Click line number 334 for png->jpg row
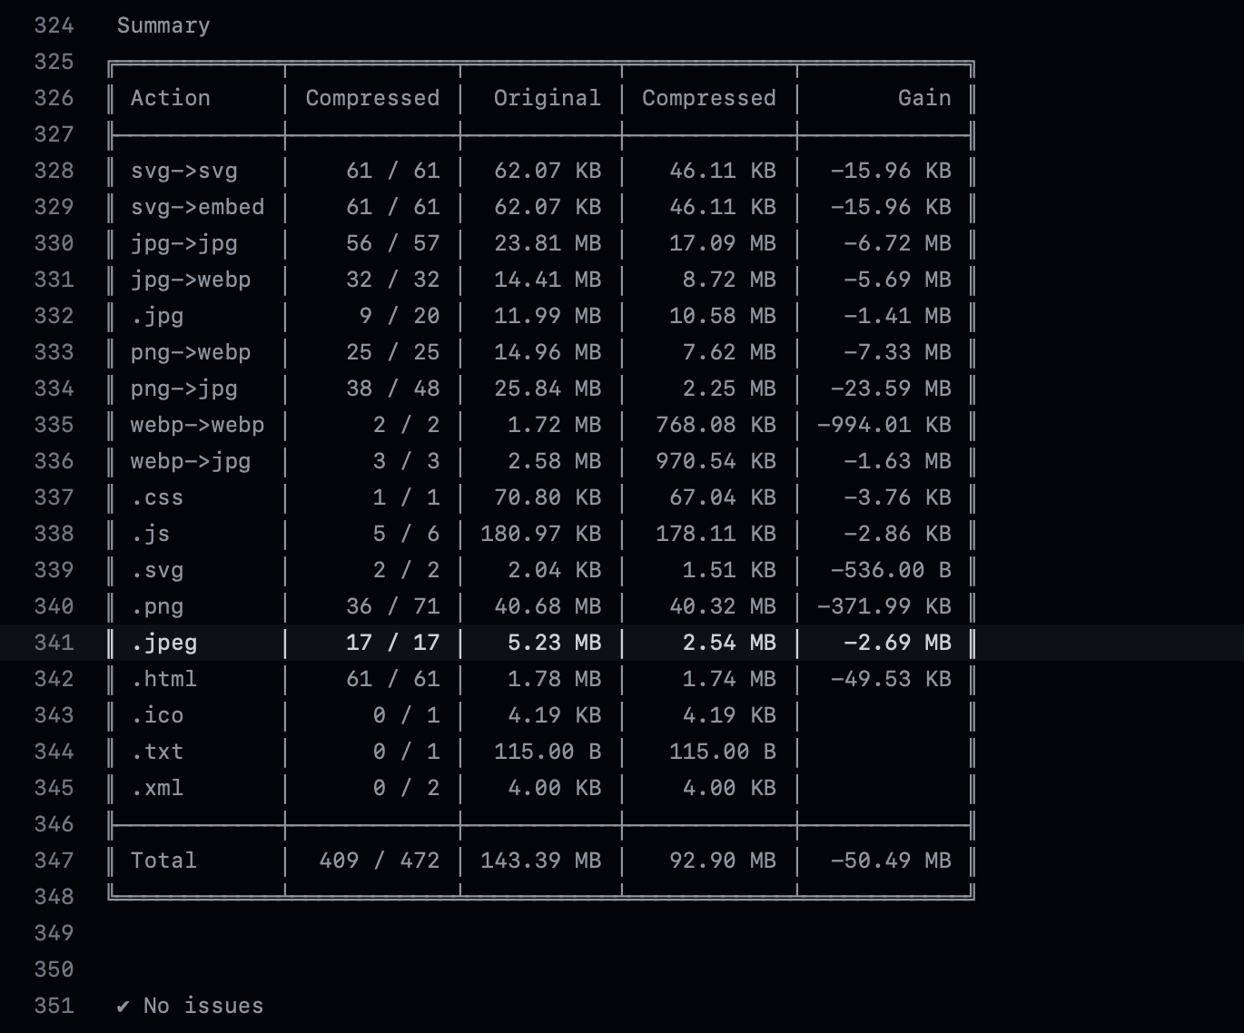Image resolution: width=1244 pixels, height=1033 pixels. [x=54, y=389]
